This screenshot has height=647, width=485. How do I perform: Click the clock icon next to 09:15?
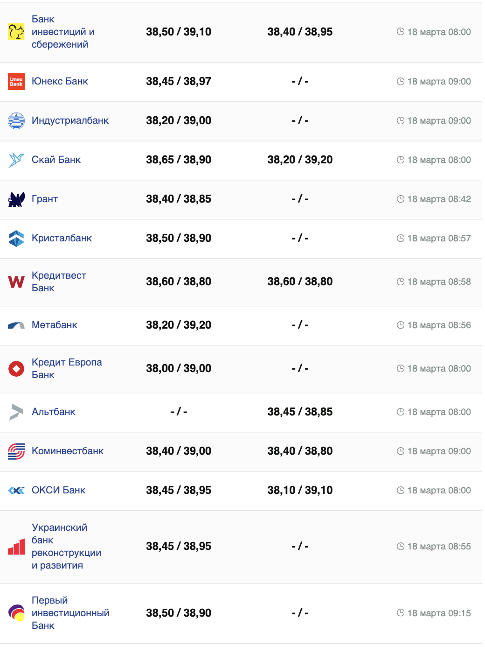[x=400, y=613]
